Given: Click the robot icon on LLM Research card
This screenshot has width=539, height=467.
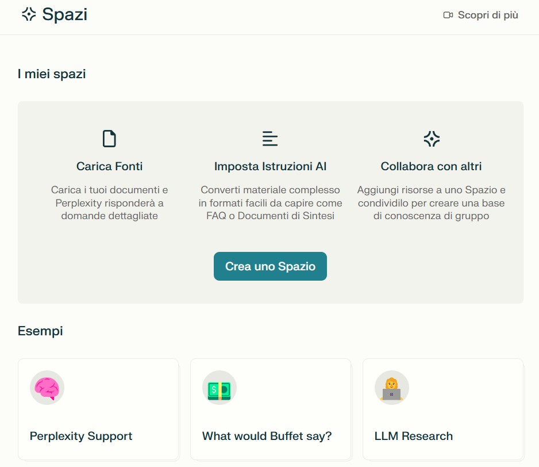Looking at the screenshot, I should tap(391, 387).
